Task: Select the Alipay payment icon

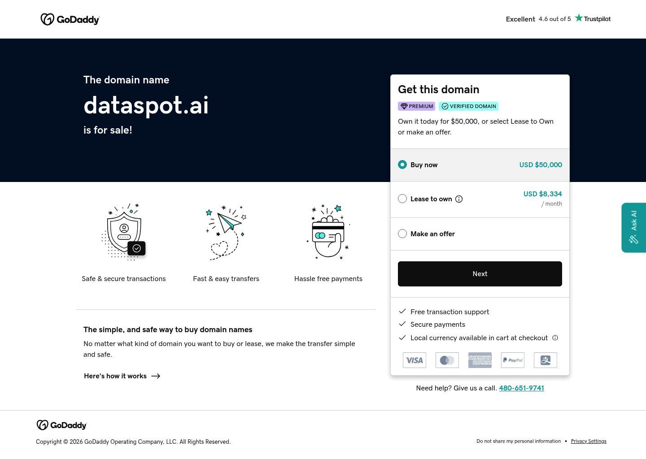Action: [x=545, y=360]
